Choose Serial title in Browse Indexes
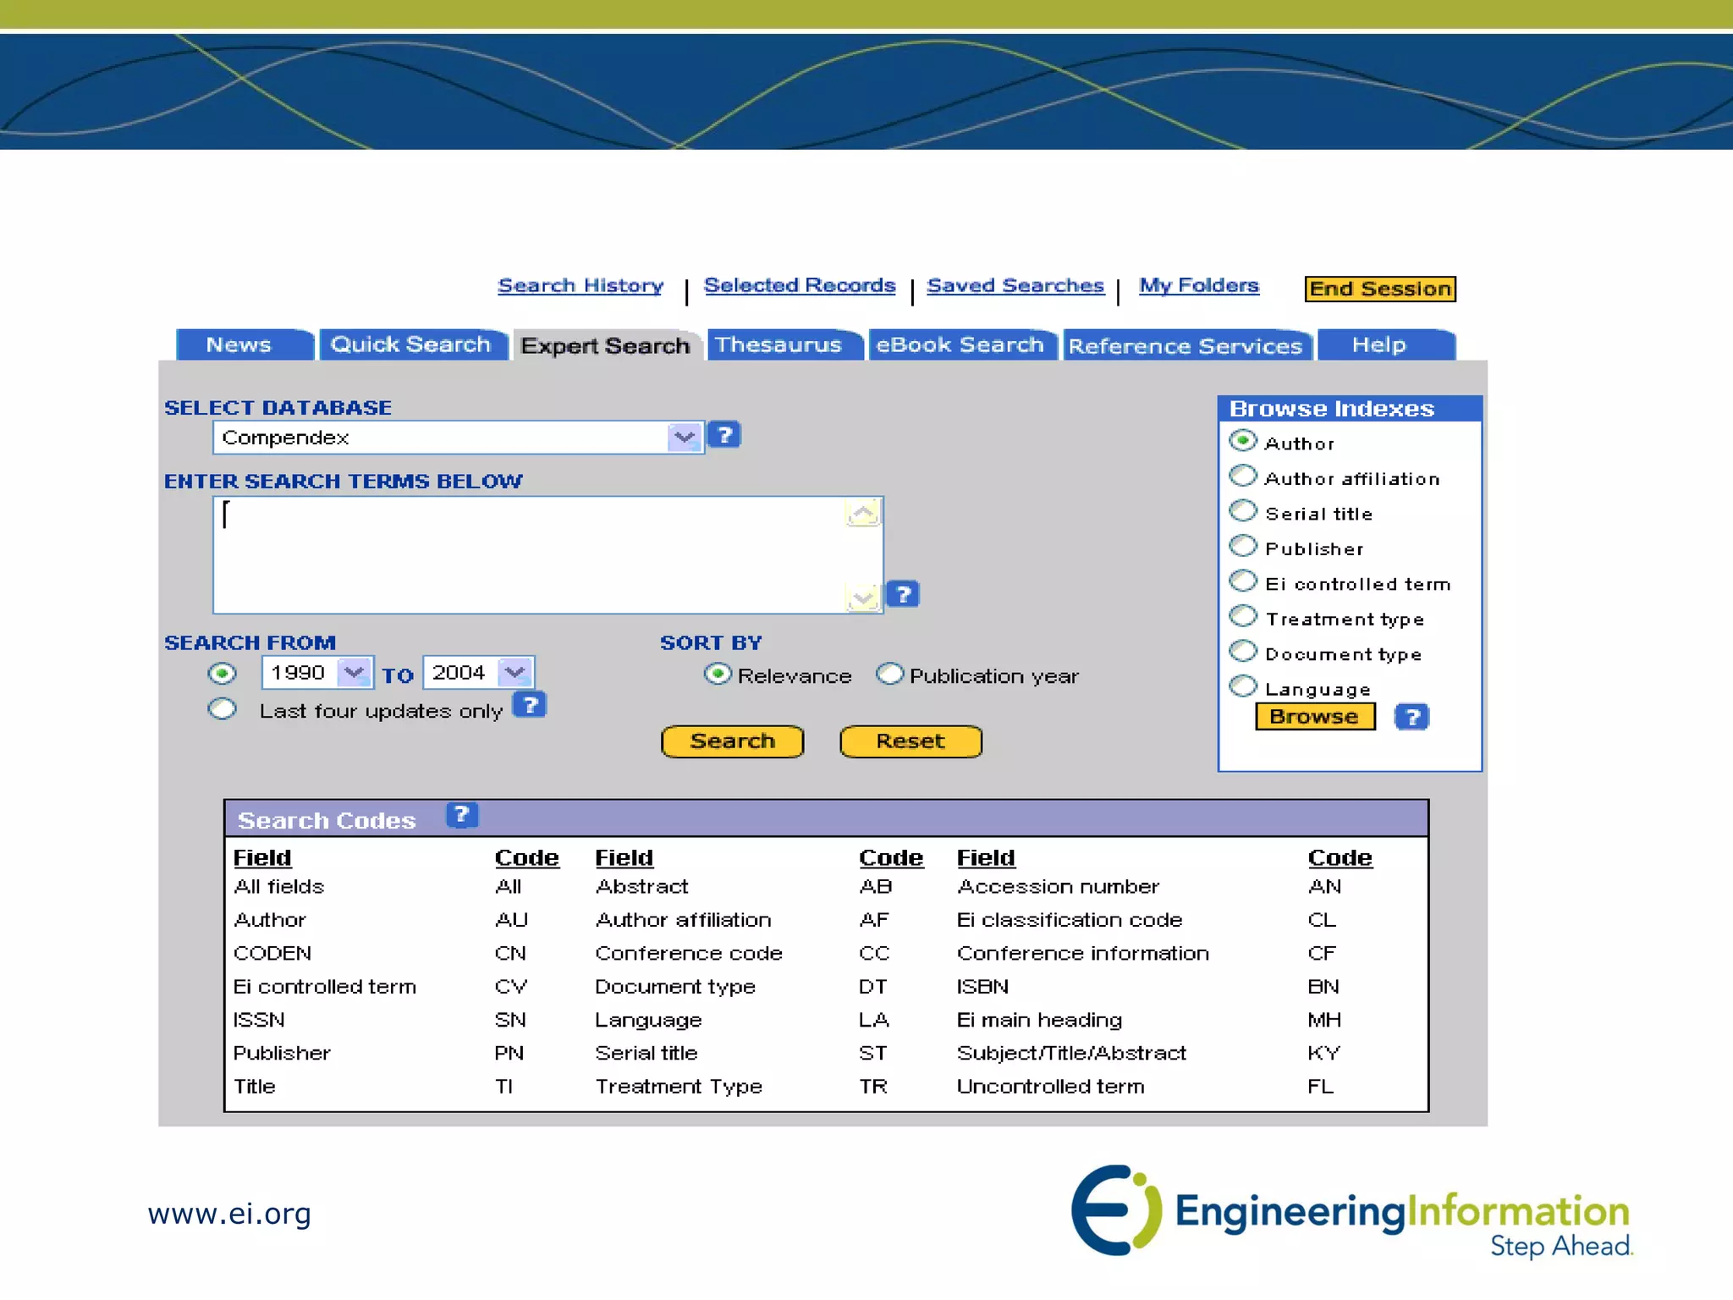The width and height of the screenshot is (1733, 1300). (1243, 512)
